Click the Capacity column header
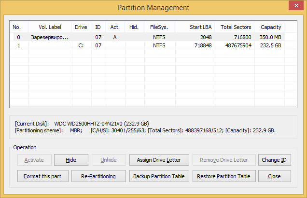The height and width of the screenshot is (198, 307). 270,27
